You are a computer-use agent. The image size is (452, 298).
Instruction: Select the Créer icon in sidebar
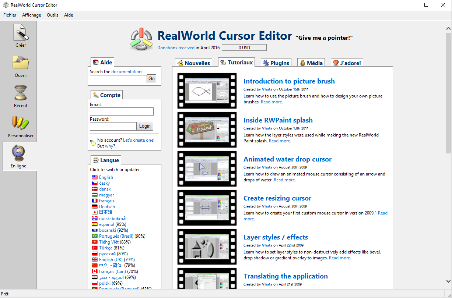point(21,33)
